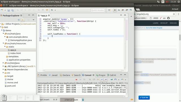Expand src/test/java folder
This screenshot has width=181, height=102.
coord(3,63)
